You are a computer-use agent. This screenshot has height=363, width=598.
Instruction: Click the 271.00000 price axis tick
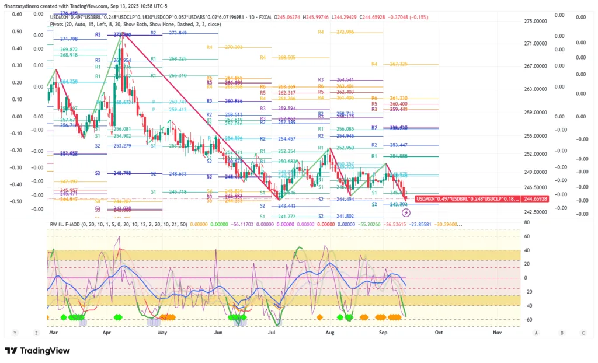pyautogui.click(x=536, y=43)
